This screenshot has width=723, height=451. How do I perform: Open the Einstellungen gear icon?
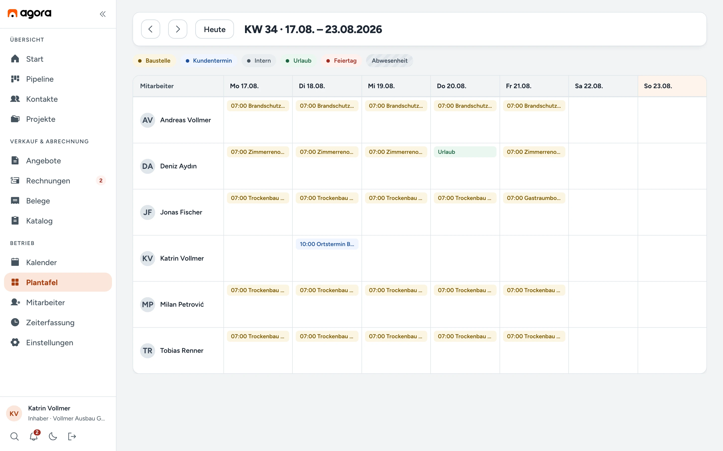click(15, 342)
